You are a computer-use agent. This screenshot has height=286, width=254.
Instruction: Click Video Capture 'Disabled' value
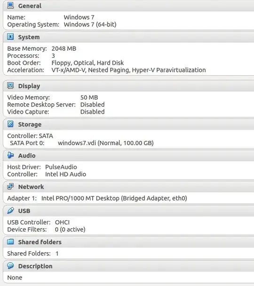click(93, 112)
